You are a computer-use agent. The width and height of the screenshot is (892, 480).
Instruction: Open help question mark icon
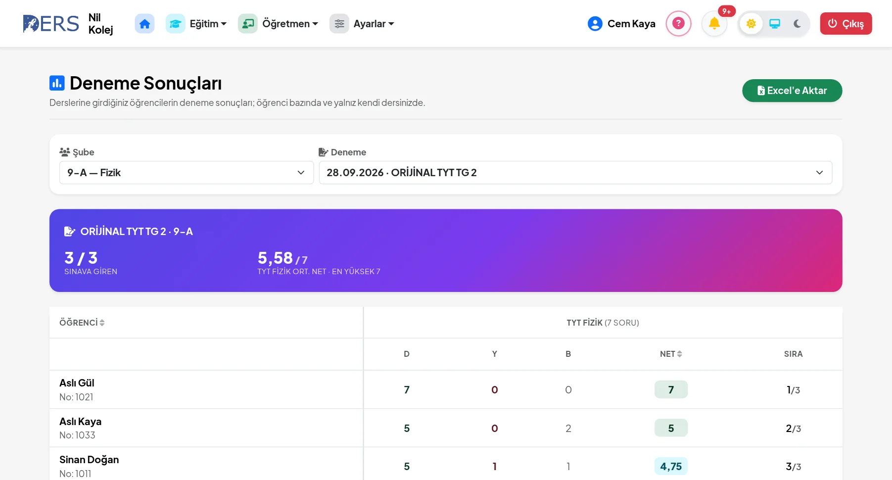(x=678, y=23)
